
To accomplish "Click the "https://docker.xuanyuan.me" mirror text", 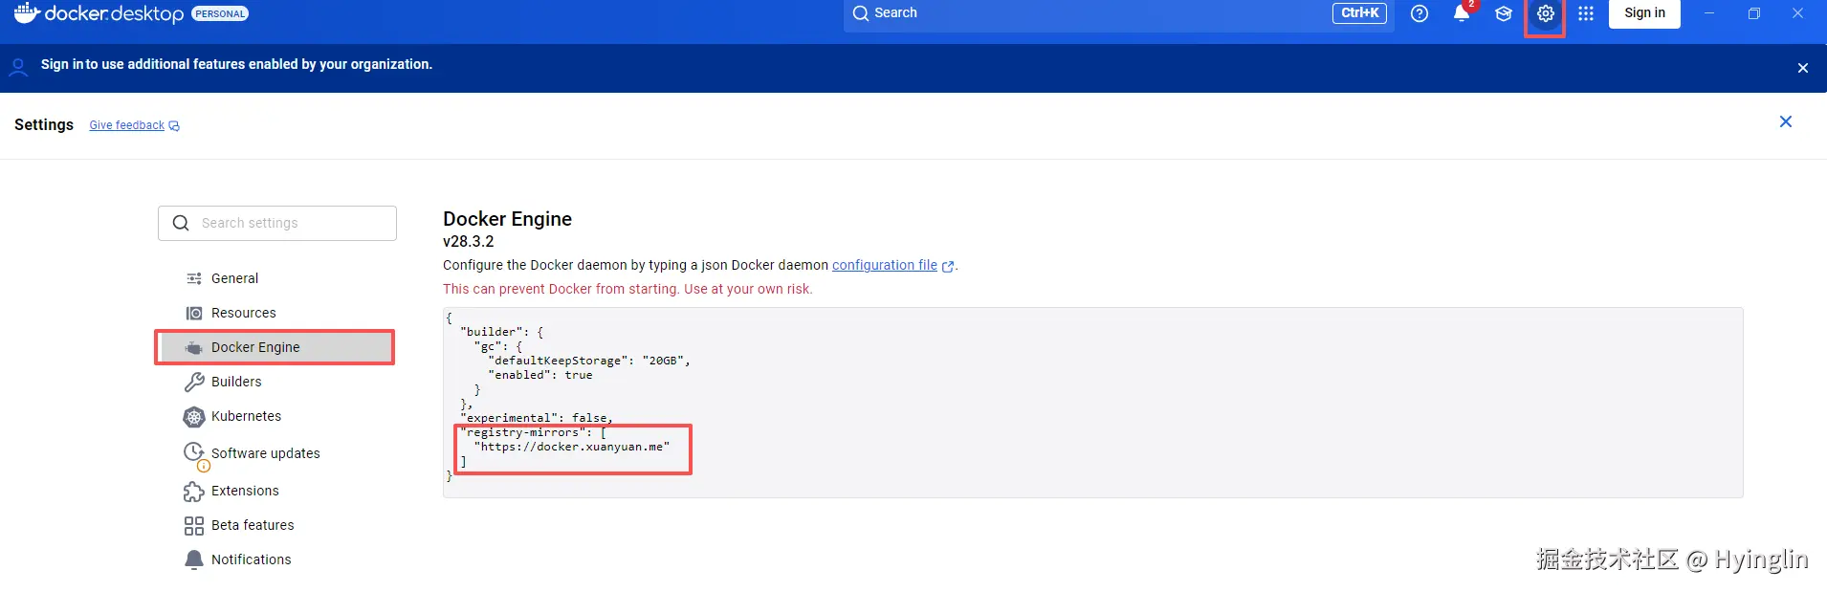I will point(572,447).
